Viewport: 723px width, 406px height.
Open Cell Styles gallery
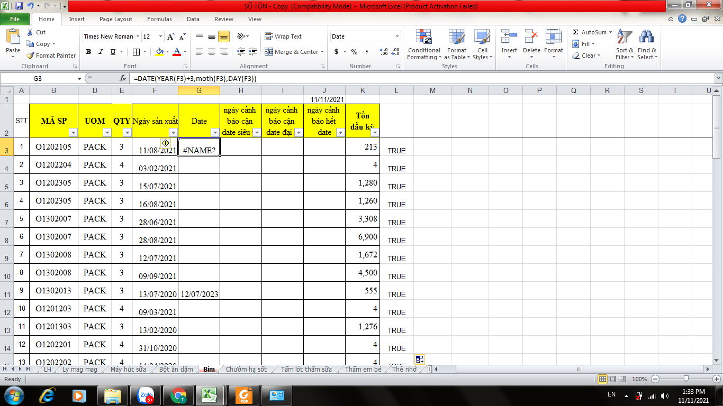[482, 44]
